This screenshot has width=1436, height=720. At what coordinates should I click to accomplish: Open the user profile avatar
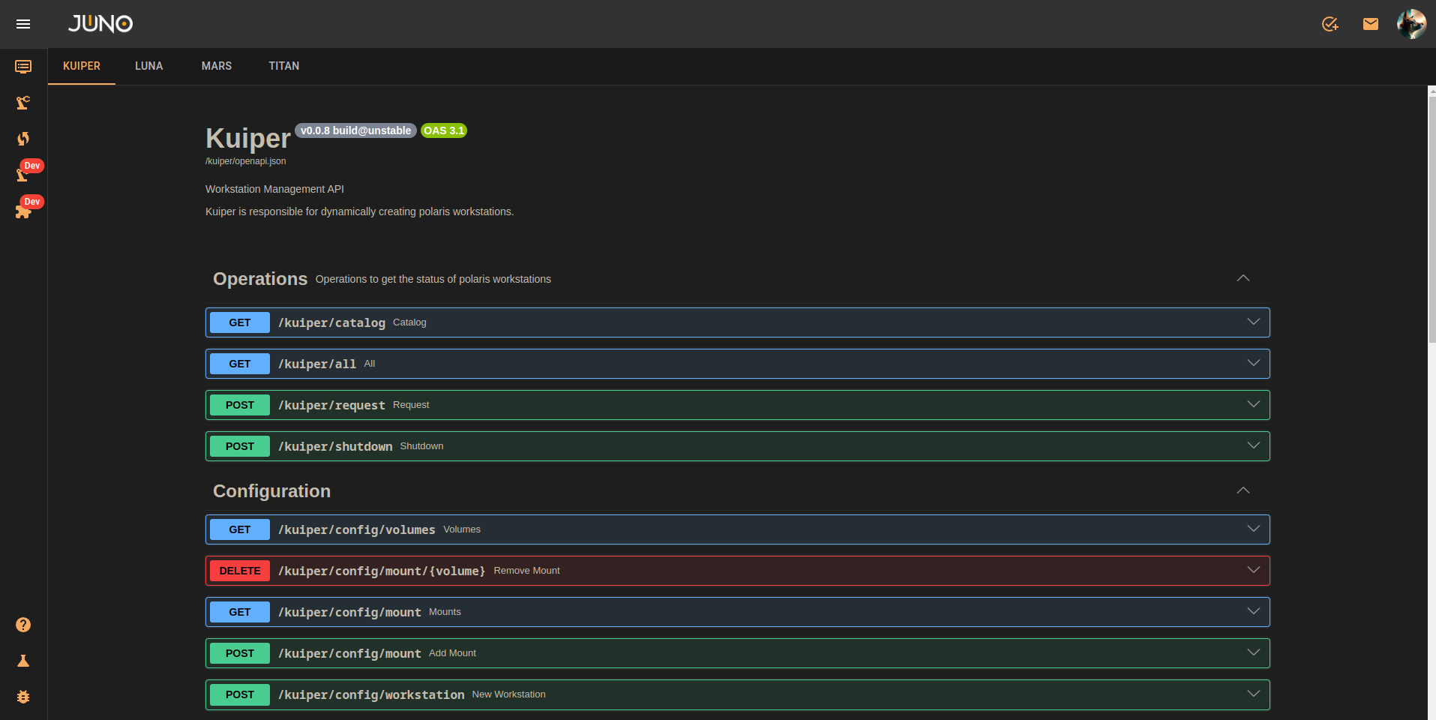point(1411,24)
